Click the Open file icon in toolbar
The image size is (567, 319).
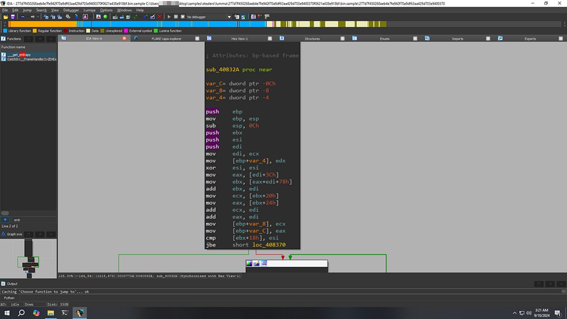(6, 17)
